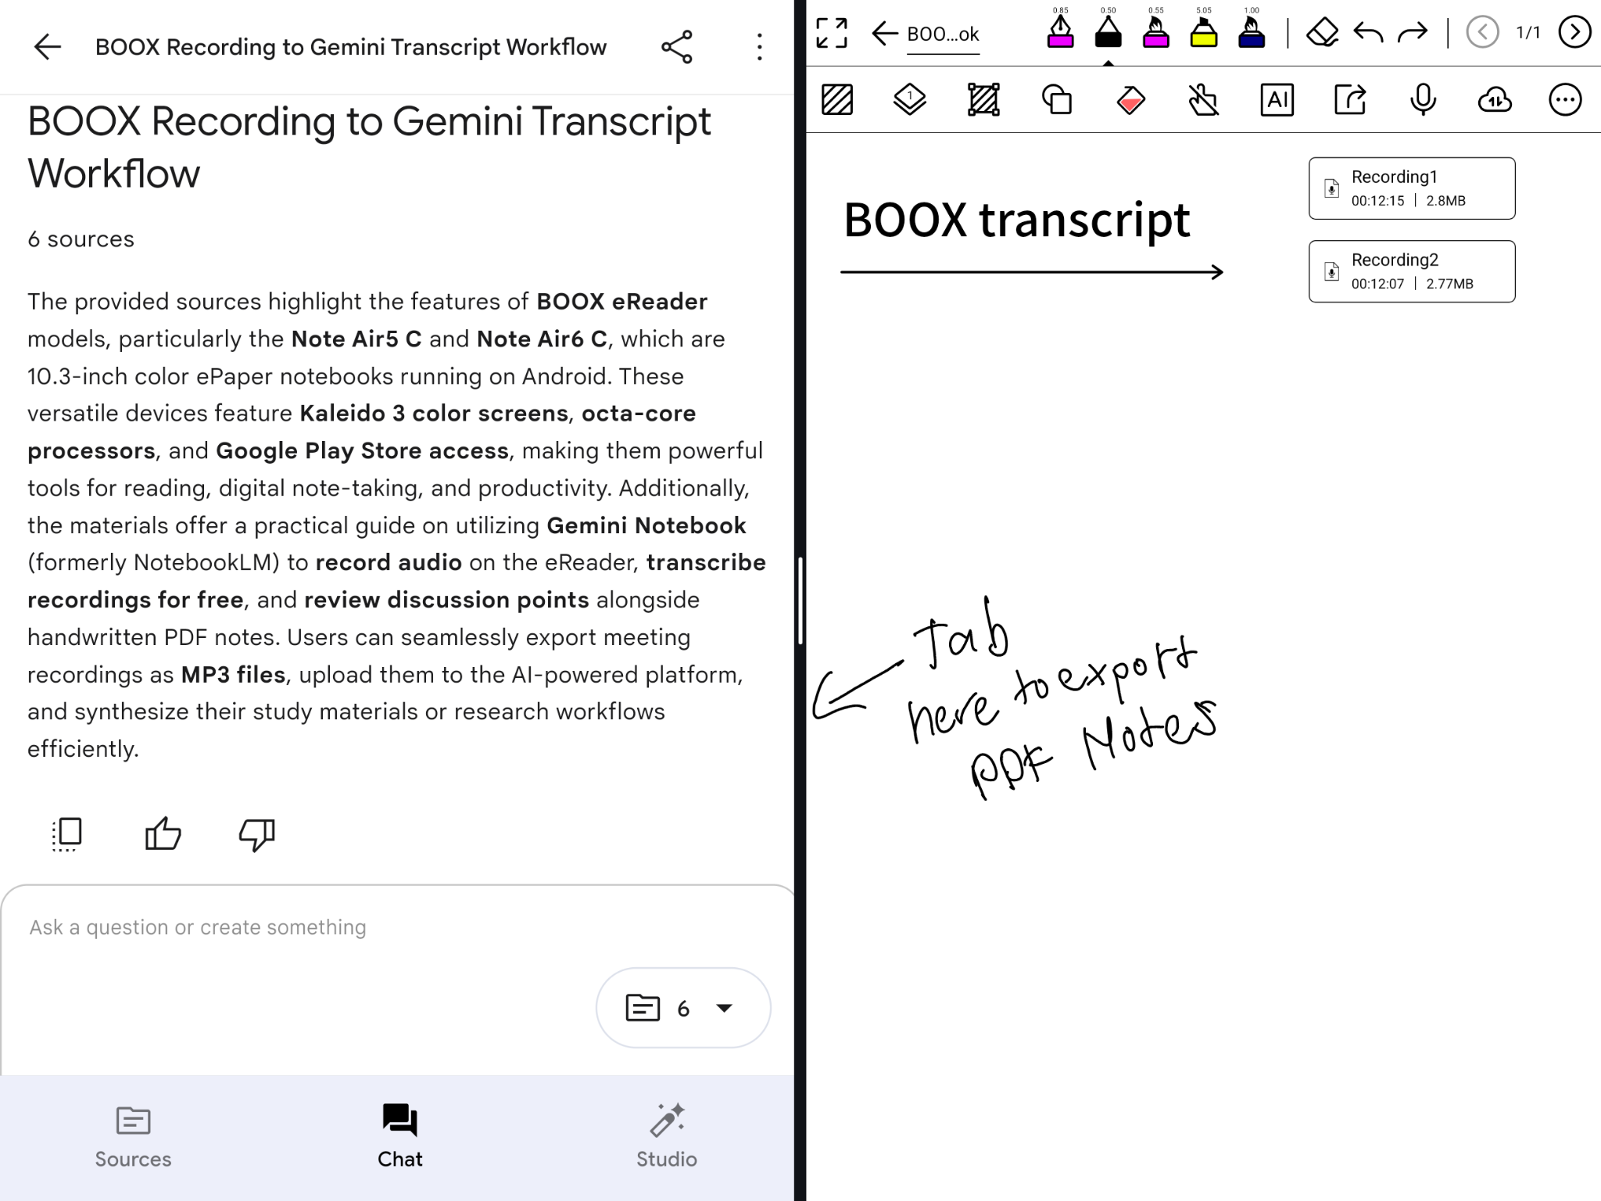The image size is (1601, 1201).
Task: Tap the 6 sources label
Action: click(81, 239)
